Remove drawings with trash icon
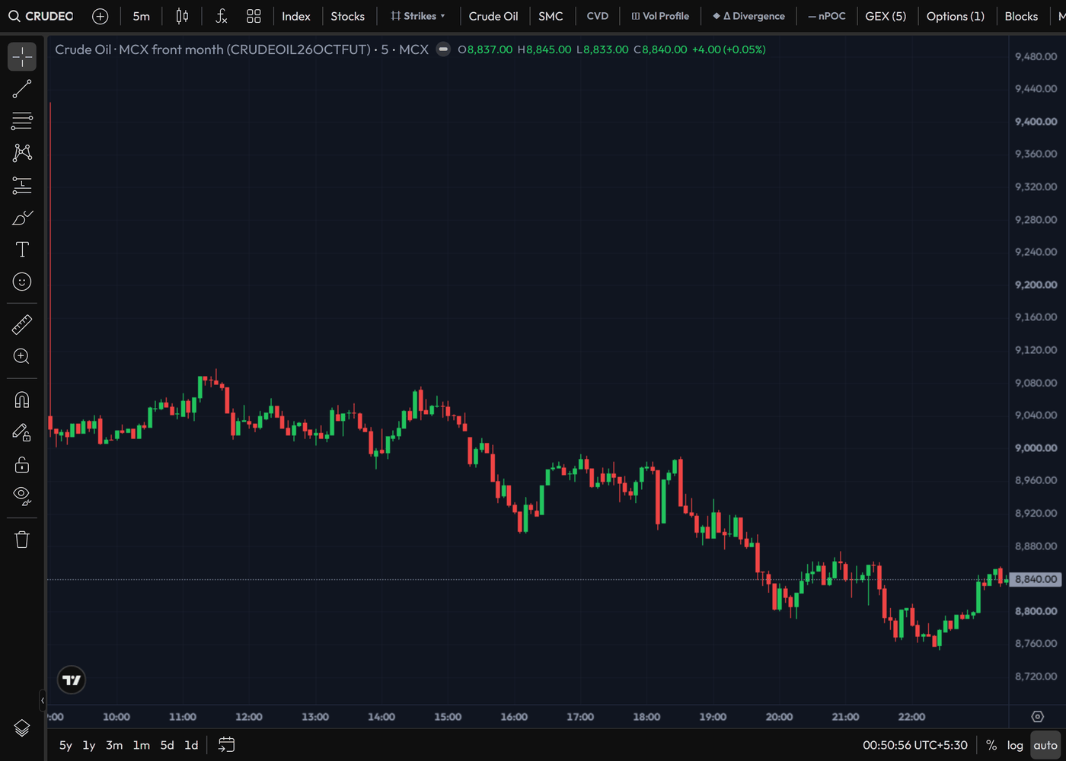1066x761 pixels. pos(22,540)
